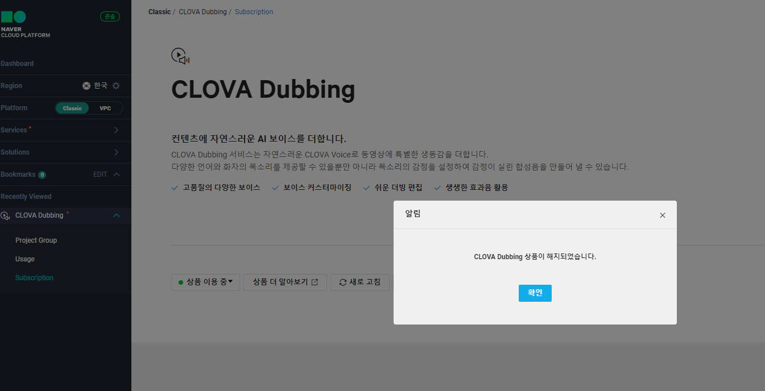Click the CLOVA Dubbing breadcrumb
This screenshot has height=391, width=765.
(202, 12)
